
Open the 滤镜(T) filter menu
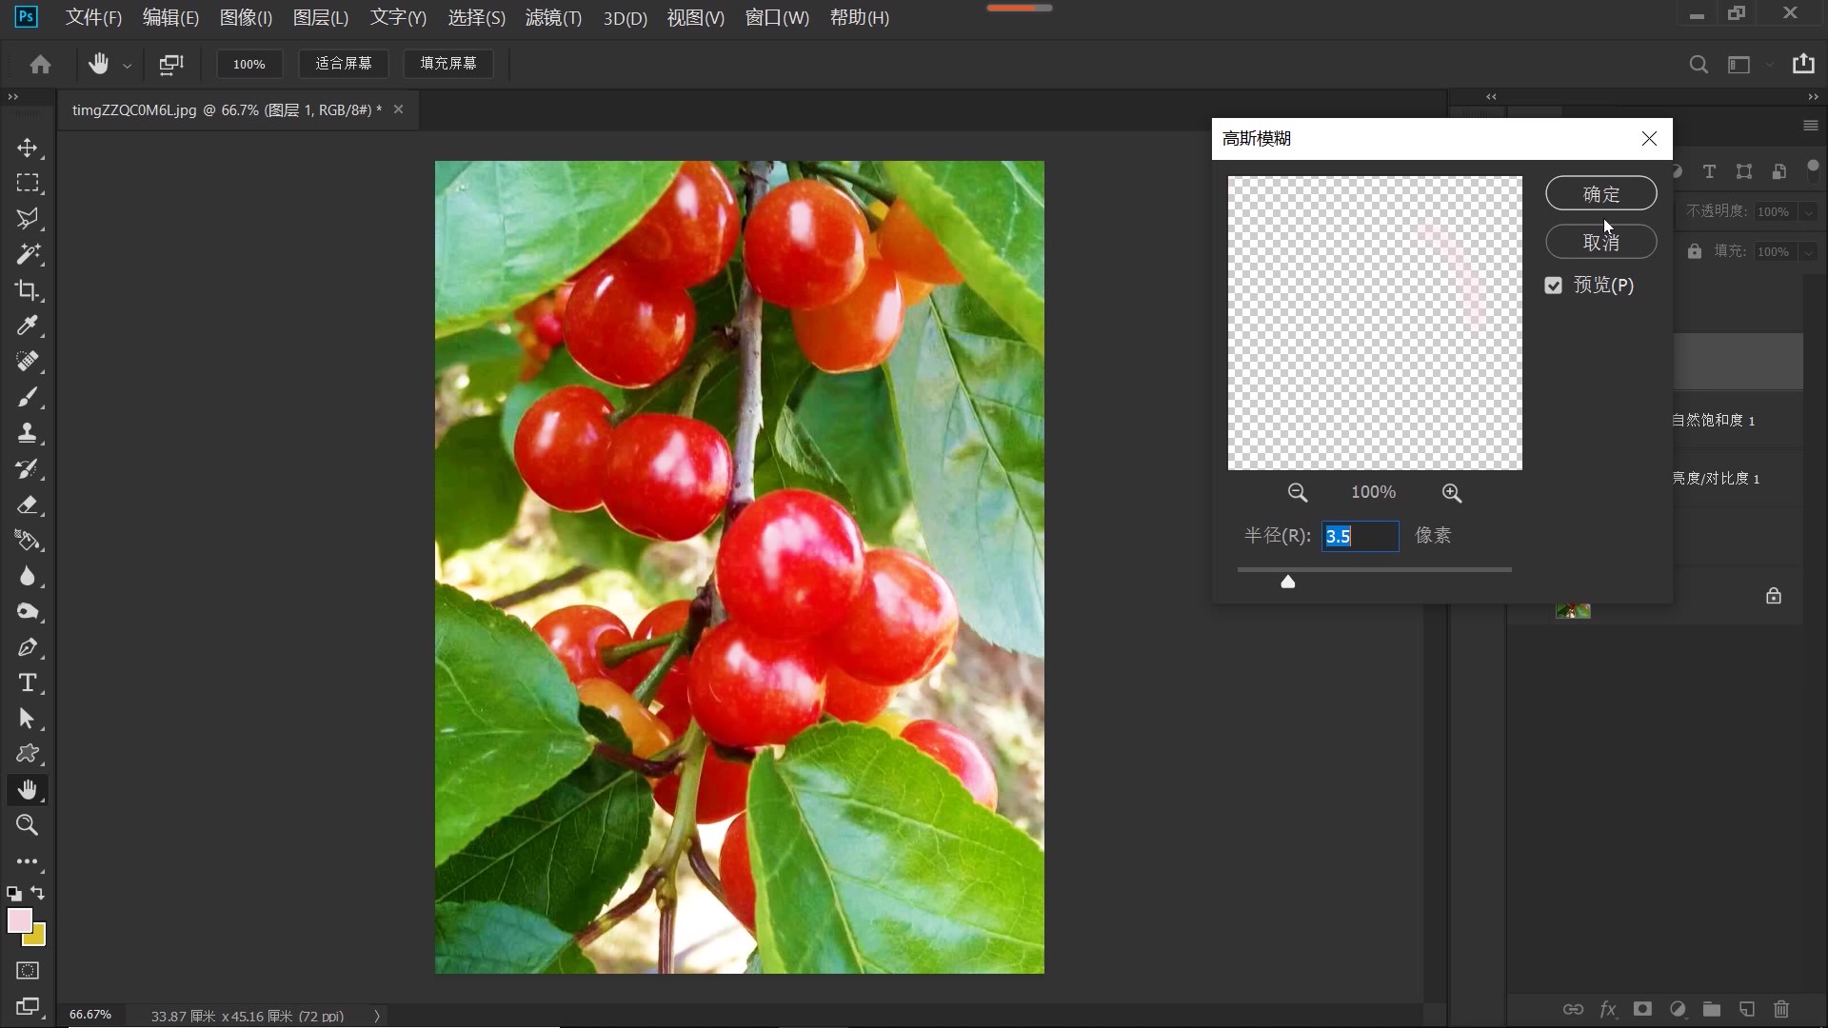click(x=552, y=18)
